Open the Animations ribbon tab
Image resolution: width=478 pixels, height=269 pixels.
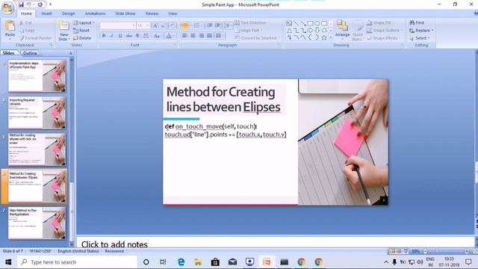tap(95, 13)
